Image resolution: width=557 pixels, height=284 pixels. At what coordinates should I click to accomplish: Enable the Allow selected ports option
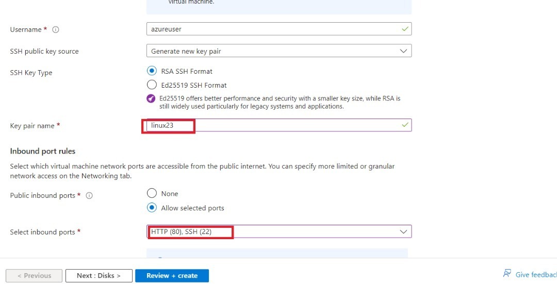tap(152, 208)
